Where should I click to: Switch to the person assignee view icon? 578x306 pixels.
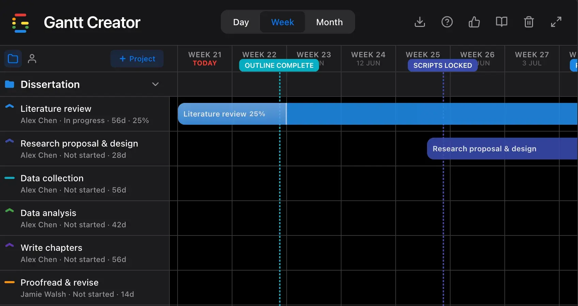pyautogui.click(x=32, y=59)
